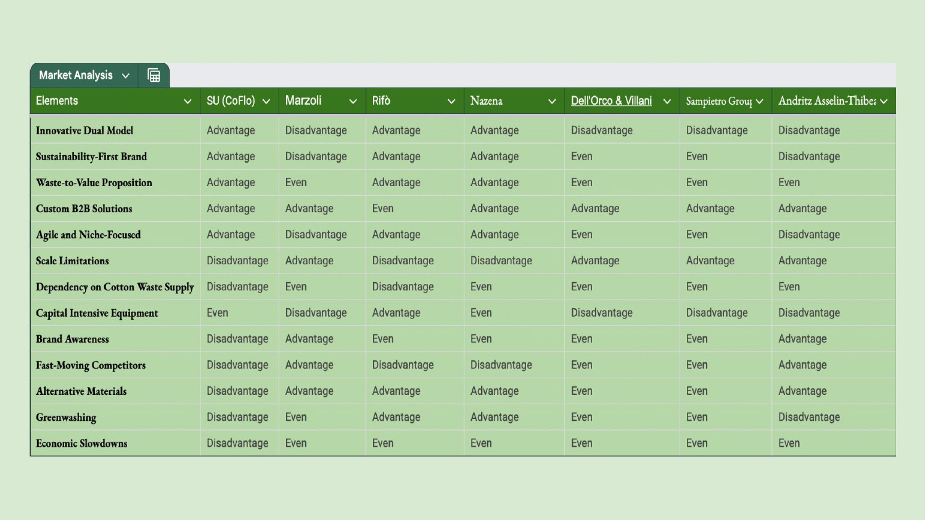Click Marzoli cell in Greenwashing row

322,417
